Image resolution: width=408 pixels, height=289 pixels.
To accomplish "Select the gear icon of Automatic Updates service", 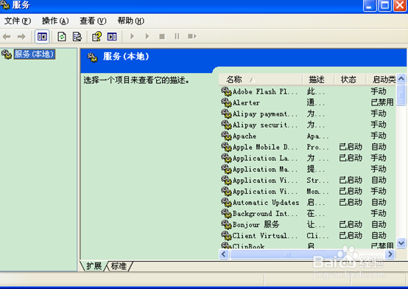I will (x=226, y=202).
